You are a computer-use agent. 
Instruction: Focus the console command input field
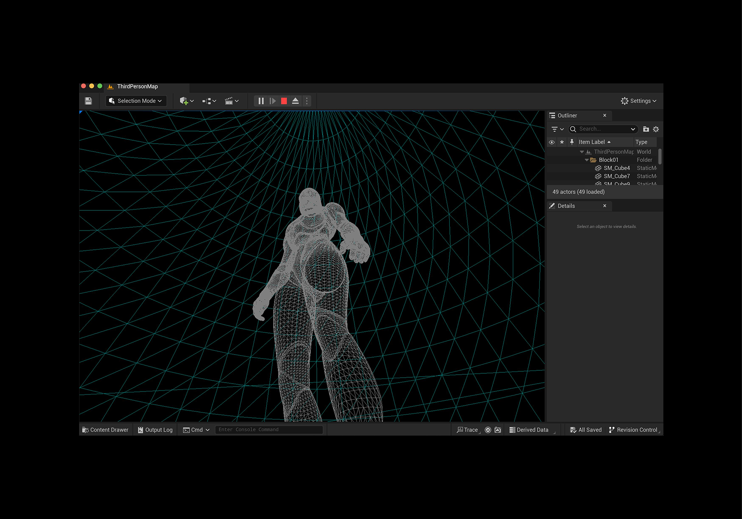[x=269, y=430]
